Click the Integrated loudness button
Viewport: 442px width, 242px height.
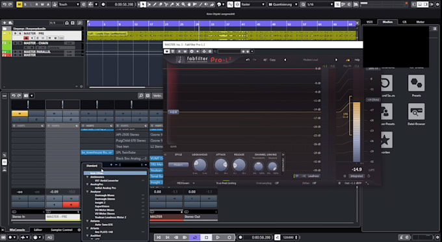(356, 176)
